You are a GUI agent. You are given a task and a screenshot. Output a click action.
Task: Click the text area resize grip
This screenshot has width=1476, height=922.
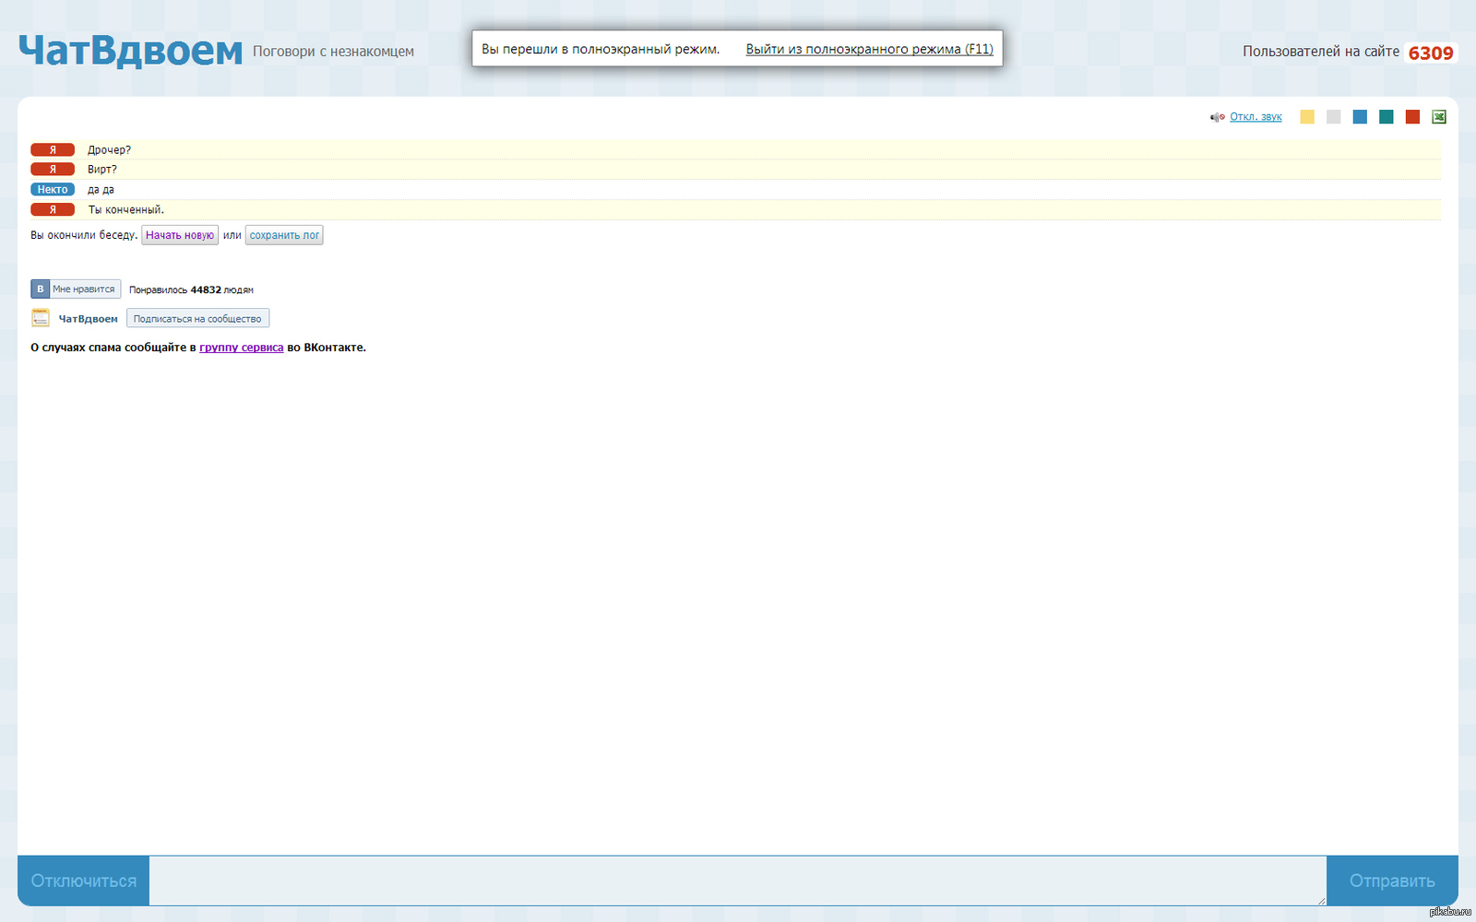(1321, 900)
